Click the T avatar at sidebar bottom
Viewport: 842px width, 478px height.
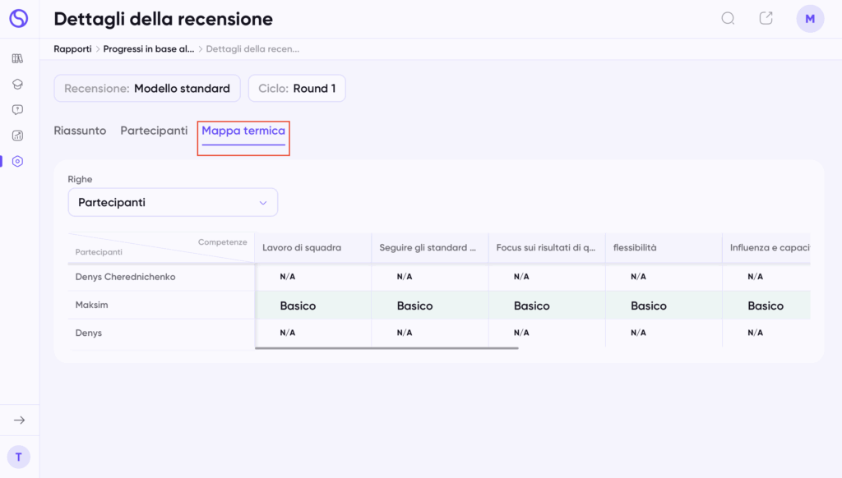point(19,457)
